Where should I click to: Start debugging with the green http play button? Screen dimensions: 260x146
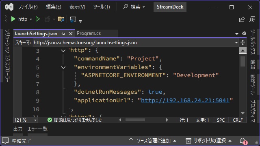(13, 19)
